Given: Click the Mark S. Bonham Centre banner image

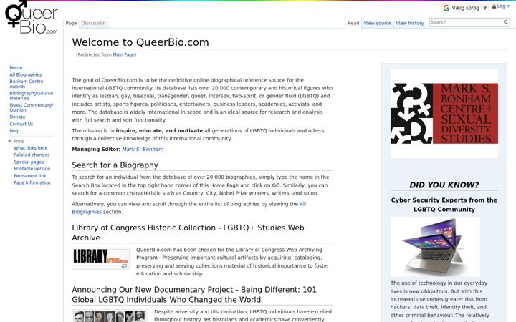Looking at the screenshot, I should coord(444,113).
